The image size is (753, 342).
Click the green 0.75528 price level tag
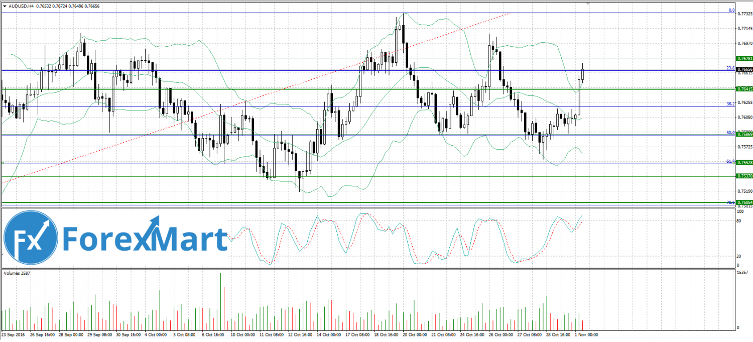(x=743, y=163)
